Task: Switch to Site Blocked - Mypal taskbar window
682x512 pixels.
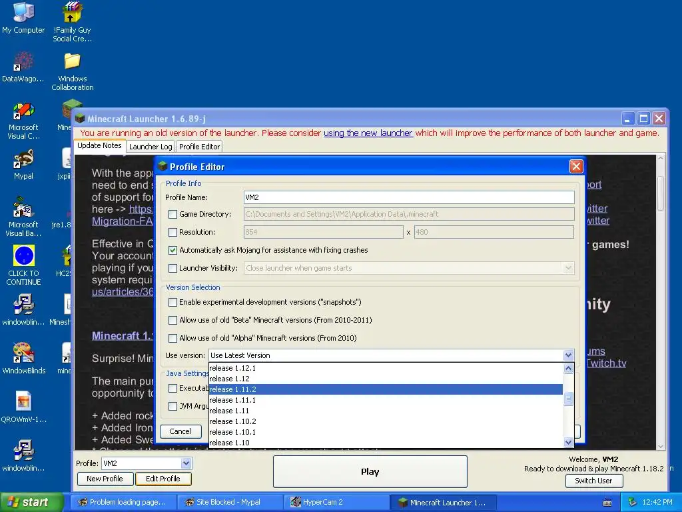Action: 230,502
